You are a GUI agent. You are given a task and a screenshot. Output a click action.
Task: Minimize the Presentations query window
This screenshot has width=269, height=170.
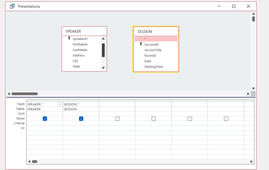coord(219,6)
